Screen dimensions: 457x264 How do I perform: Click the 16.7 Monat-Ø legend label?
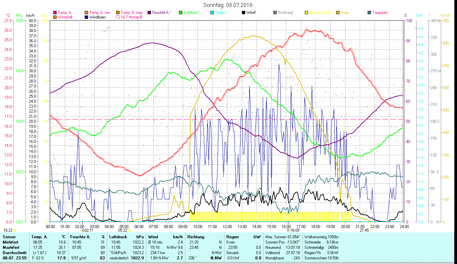tap(132, 17)
